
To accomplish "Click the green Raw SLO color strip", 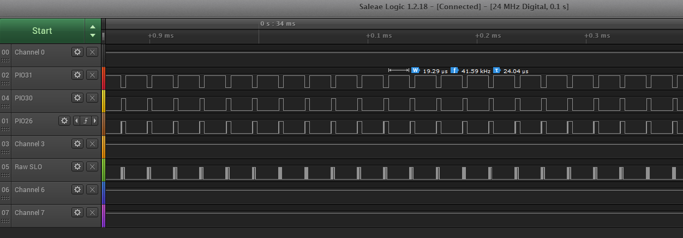I will point(103,170).
